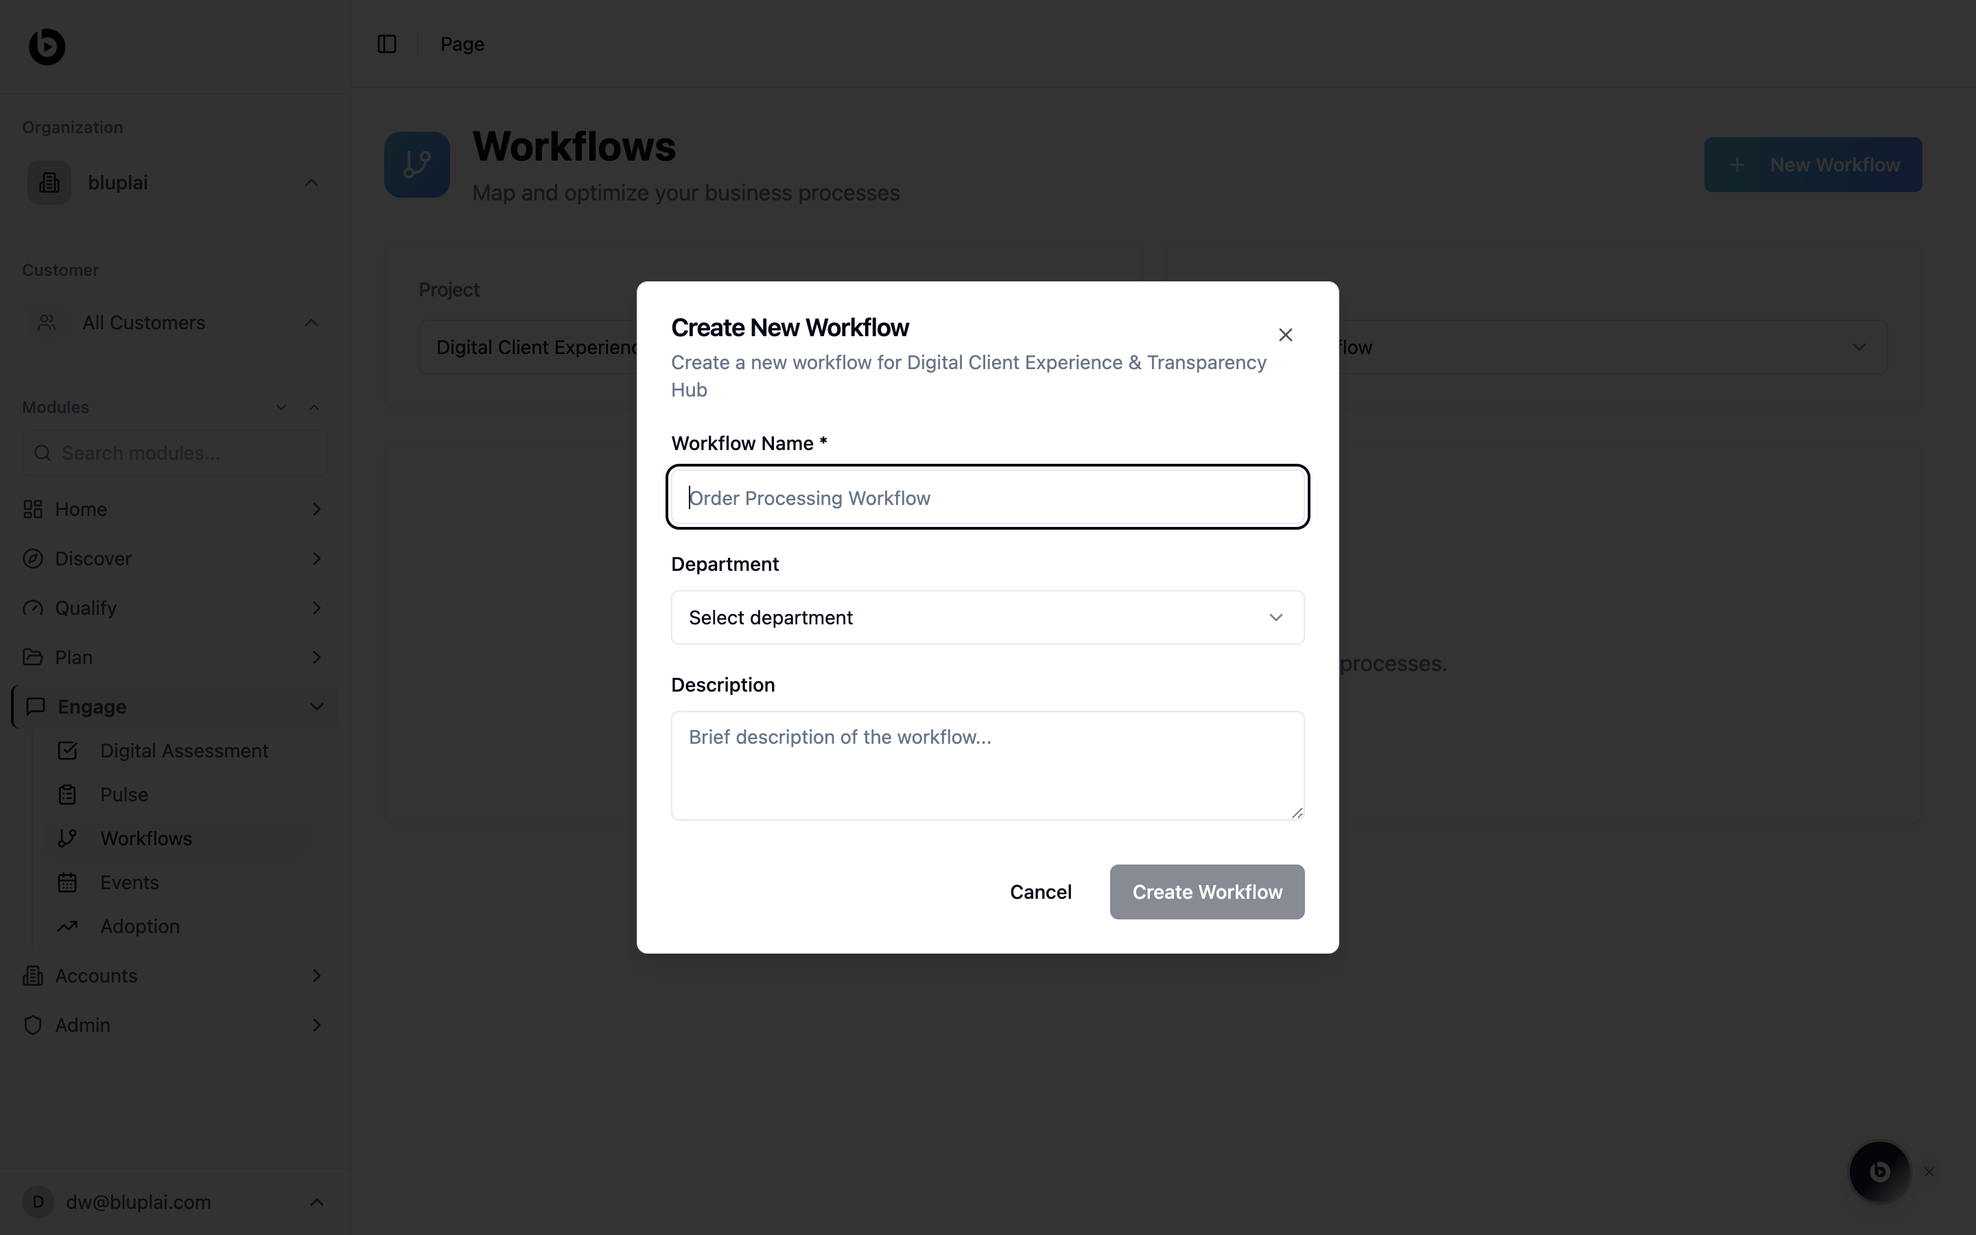Click the Workflows branch icon in sidebar
This screenshot has height=1235, width=1976.
click(68, 838)
